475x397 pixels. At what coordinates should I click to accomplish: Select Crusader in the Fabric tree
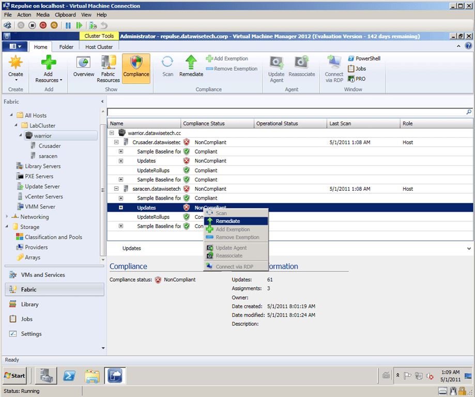[50, 146]
